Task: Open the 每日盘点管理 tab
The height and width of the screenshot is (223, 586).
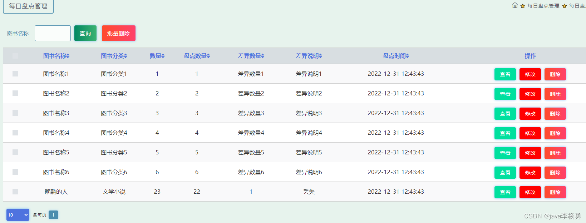Action: pos(28,6)
